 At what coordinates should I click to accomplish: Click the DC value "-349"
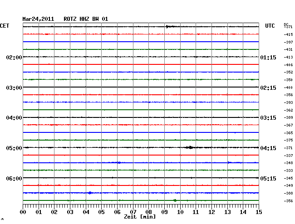[288, 185]
